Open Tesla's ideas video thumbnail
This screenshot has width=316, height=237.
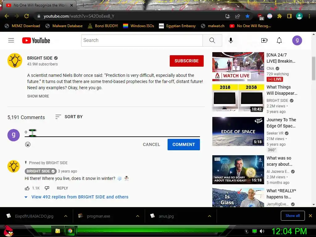[238, 170]
